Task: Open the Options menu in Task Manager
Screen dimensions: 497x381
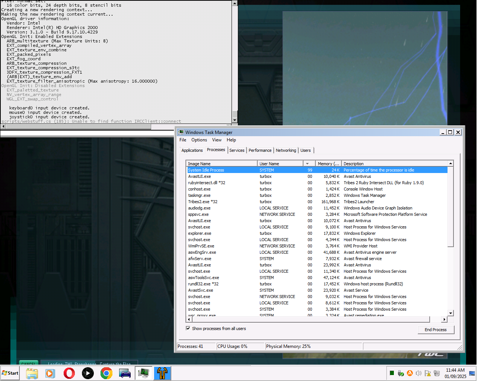Action: click(x=199, y=140)
